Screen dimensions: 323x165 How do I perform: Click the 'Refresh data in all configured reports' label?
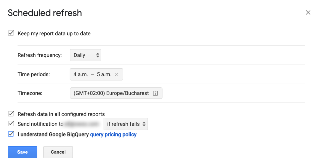pyautogui.click(x=61, y=114)
